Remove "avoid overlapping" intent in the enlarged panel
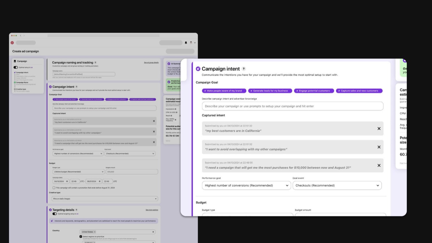 tap(379, 147)
